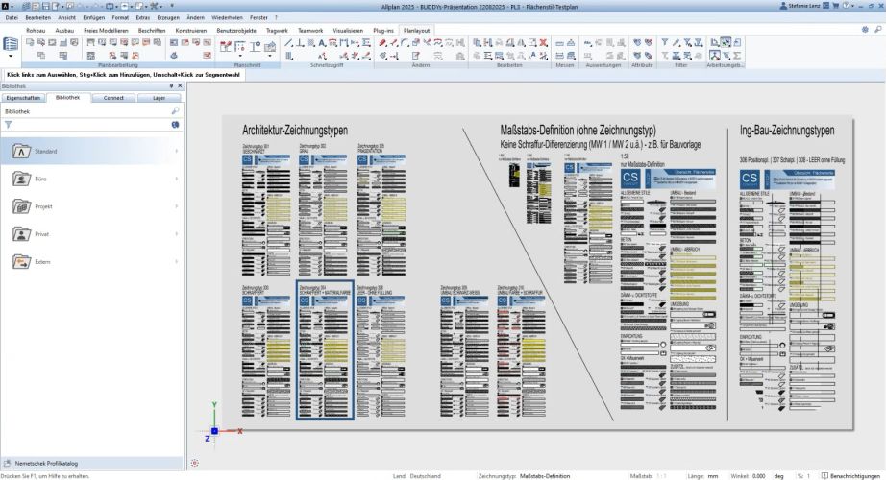Click the Bibliothek search magnifier icon
This screenshot has width=886, height=480.
(175, 111)
